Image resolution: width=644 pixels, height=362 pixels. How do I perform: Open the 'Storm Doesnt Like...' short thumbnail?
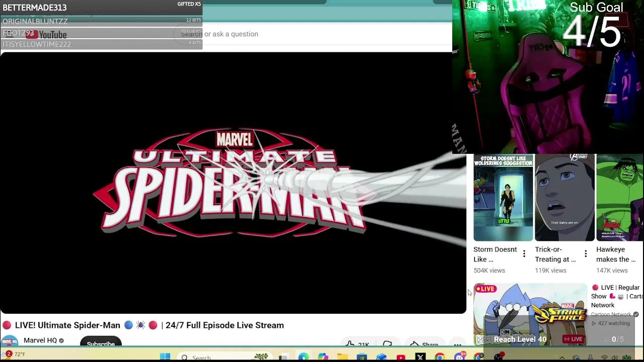click(503, 198)
